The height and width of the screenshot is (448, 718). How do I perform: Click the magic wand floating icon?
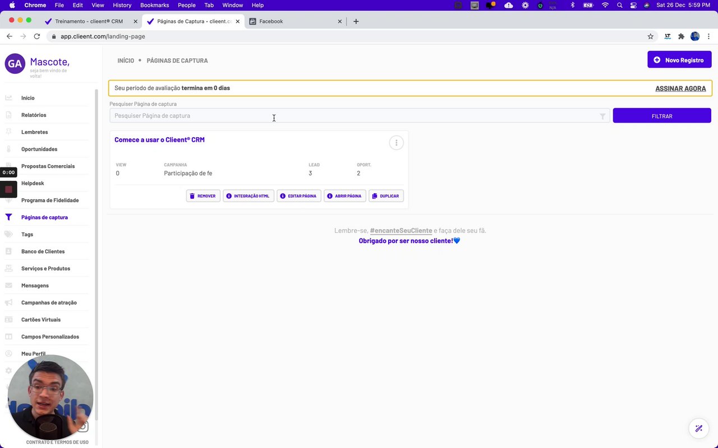pos(698,428)
